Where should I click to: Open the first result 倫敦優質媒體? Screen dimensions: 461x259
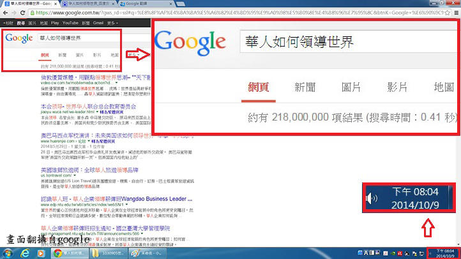point(96,78)
